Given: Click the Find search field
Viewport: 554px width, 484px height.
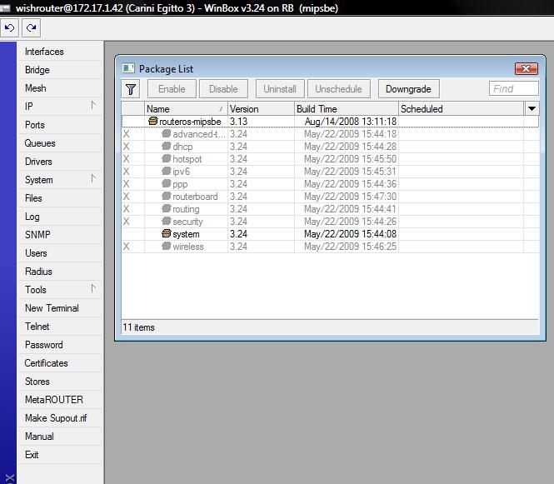Looking at the screenshot, I should [514, 88].
